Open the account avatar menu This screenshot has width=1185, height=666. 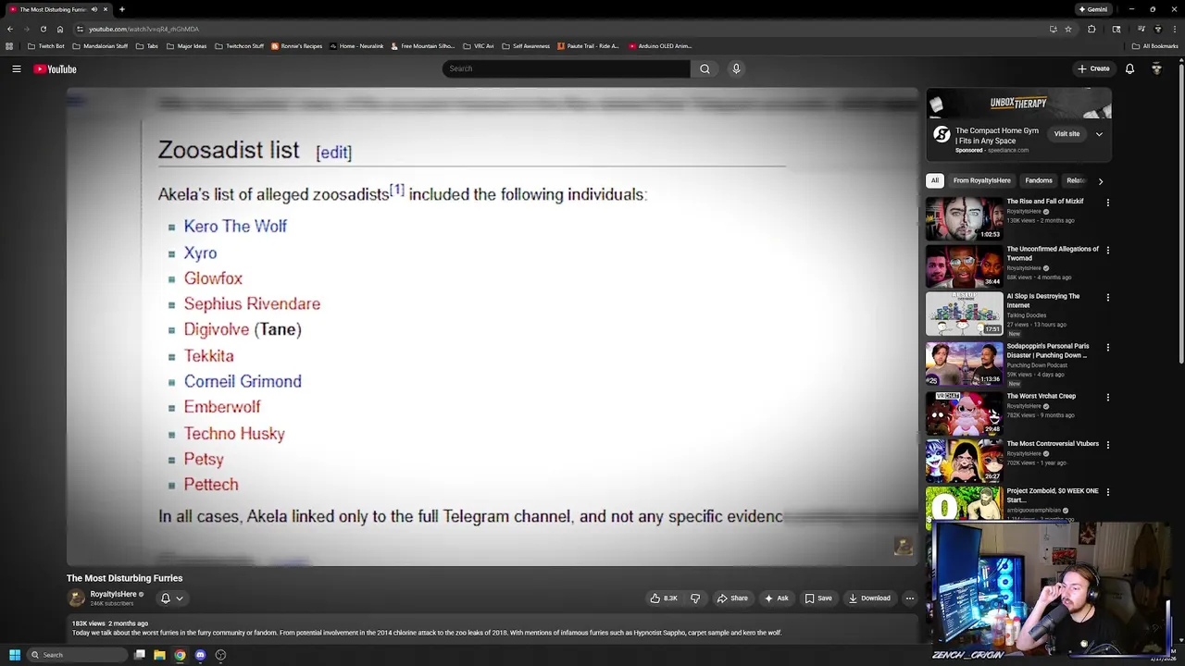pyautogui.click(x=1156, y=68)
